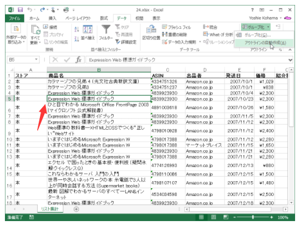
Task: Switch to Page Layout view in status bar
Action: (x=214, y=217)
